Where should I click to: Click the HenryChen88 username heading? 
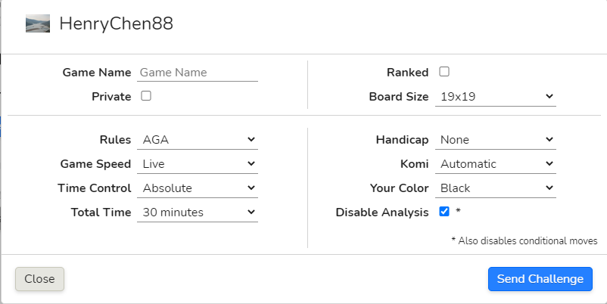[x=116, y=23]
